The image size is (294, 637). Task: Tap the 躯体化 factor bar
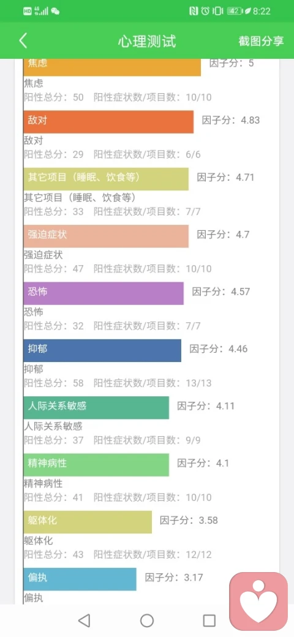[x=88, y=522]
